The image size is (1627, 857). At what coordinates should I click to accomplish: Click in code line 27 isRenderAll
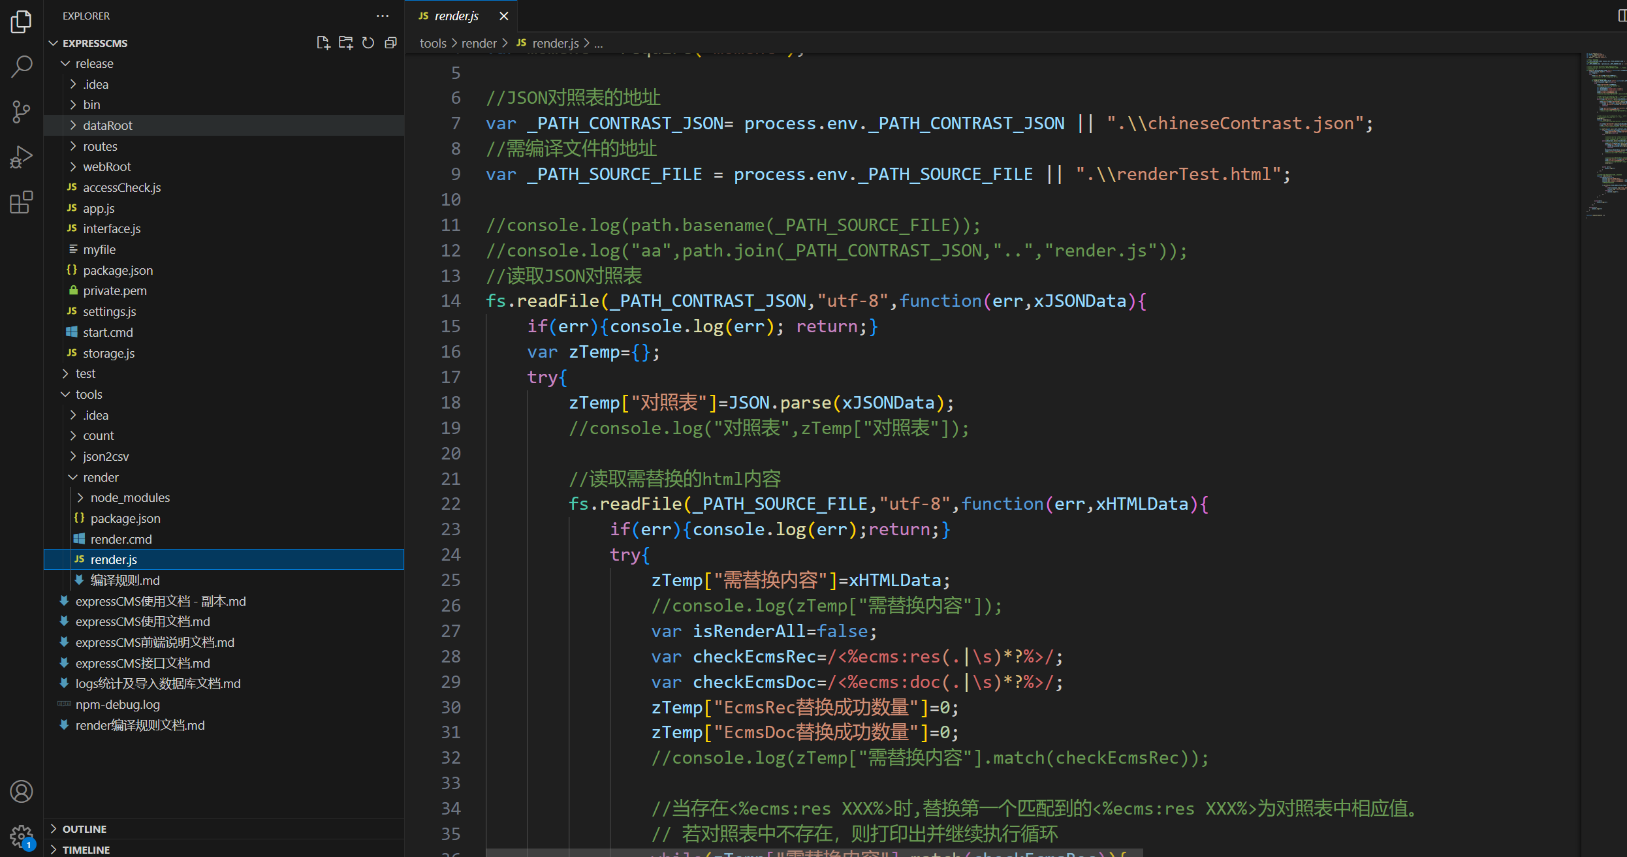764,631
